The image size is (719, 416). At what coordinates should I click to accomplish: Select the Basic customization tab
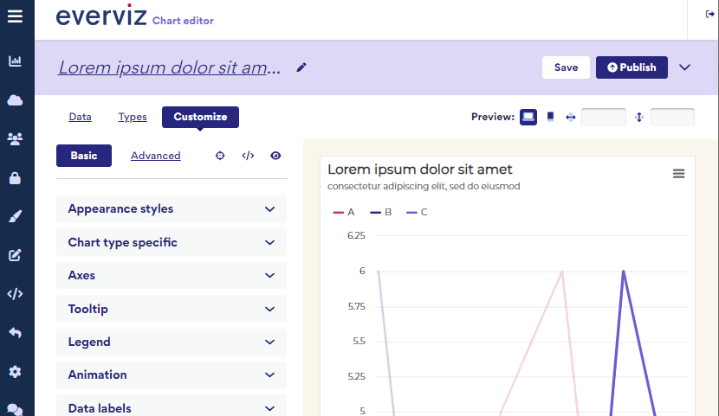pos(84,156)
